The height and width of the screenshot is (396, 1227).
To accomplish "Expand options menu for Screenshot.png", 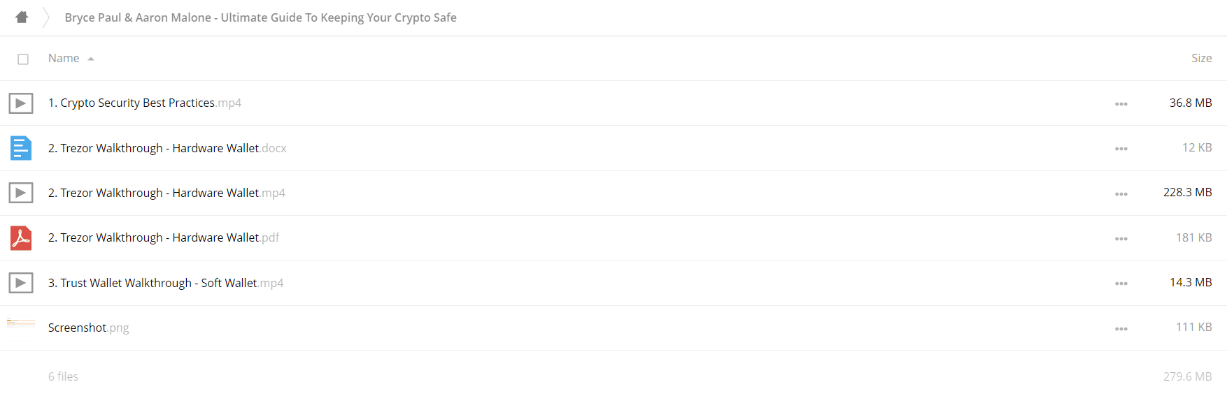I will coord(1121,329).
